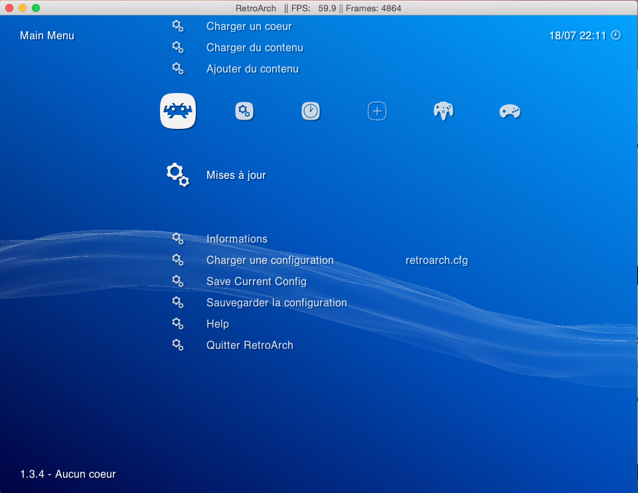The image size is (638, 493).
Task: Open the Nintendo 64 controller playlist icon
Action: (443, 111)
